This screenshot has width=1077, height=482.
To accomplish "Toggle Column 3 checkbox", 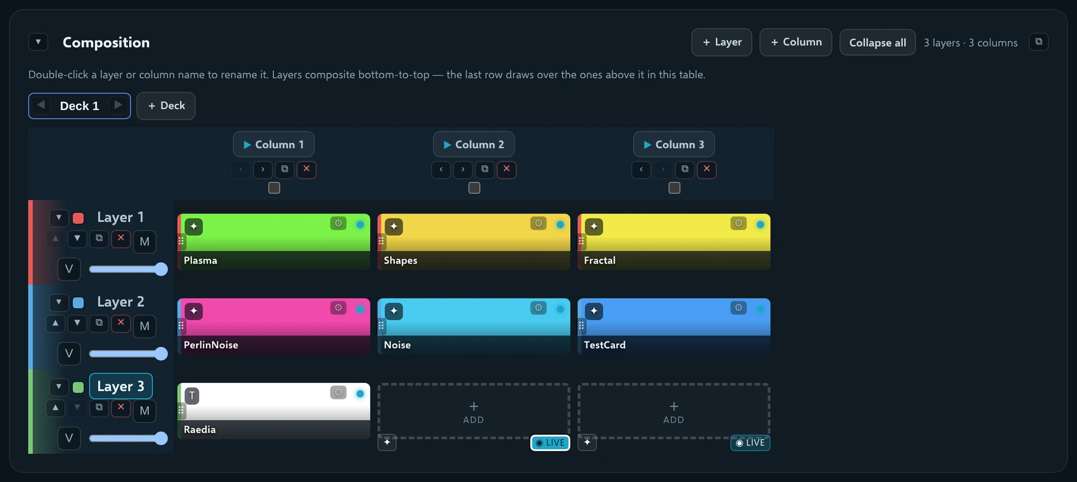I will coord(674,188).
